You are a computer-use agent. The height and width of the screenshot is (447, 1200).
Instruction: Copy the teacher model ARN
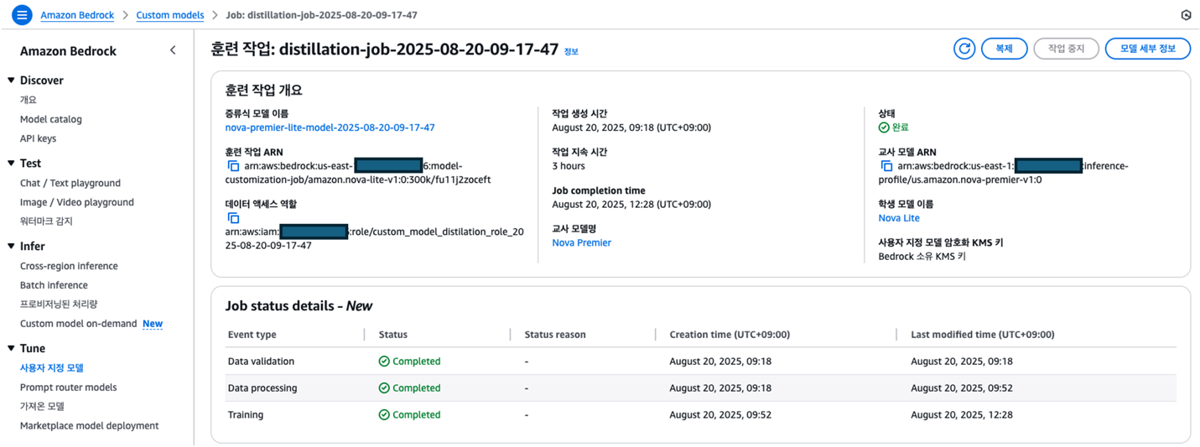tap(886, 166)
